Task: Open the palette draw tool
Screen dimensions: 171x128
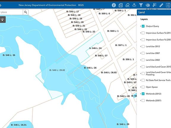Action: click(148, 5)
